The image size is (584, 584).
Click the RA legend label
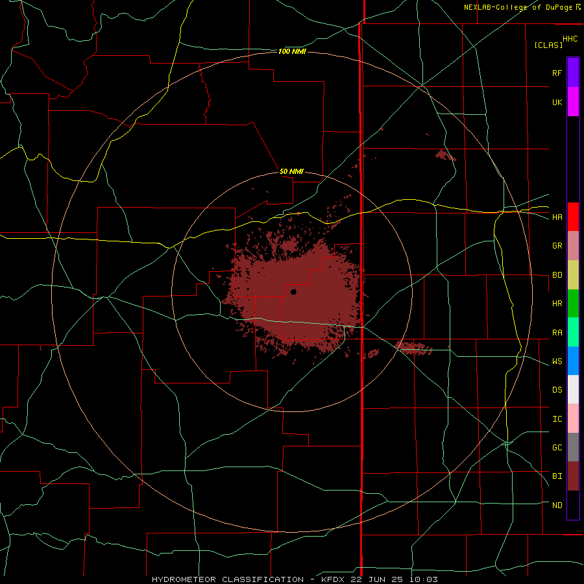coord(557,333)
